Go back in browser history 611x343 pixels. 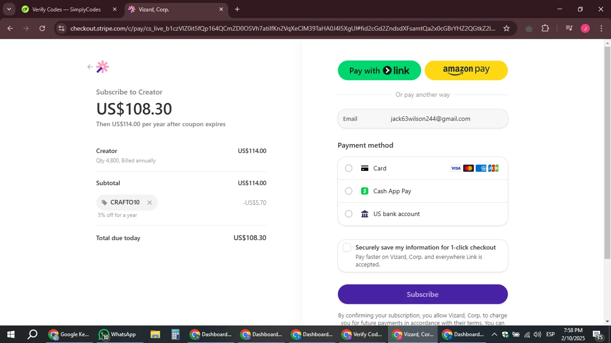pyautogui.click(x=10, y=28)
